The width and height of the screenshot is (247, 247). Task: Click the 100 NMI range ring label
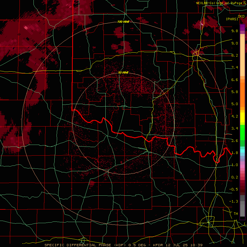coord(123,22)
